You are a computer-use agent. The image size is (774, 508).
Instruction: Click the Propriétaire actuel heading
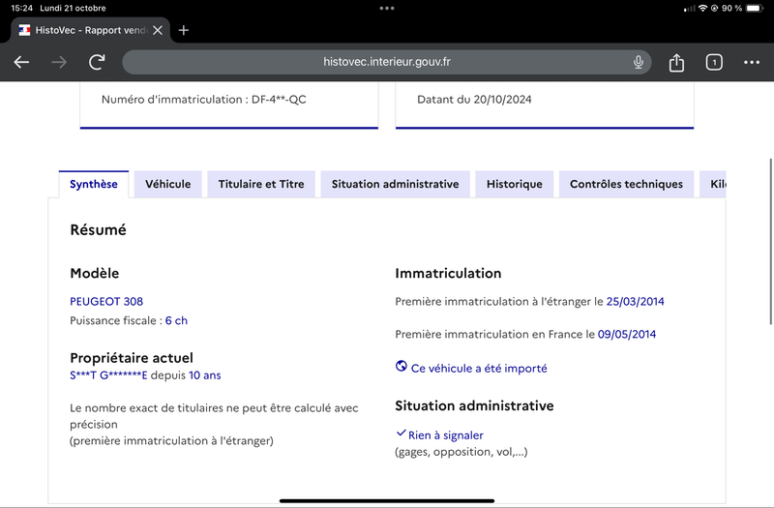click(132, 358)
